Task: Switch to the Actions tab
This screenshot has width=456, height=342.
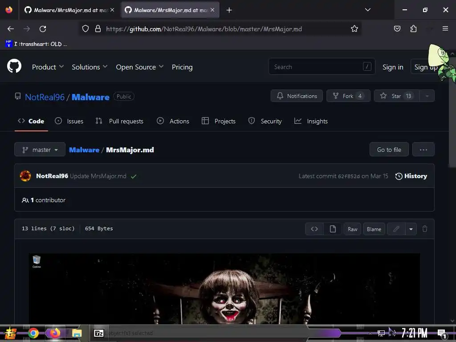Action: [x=173, y=121]
